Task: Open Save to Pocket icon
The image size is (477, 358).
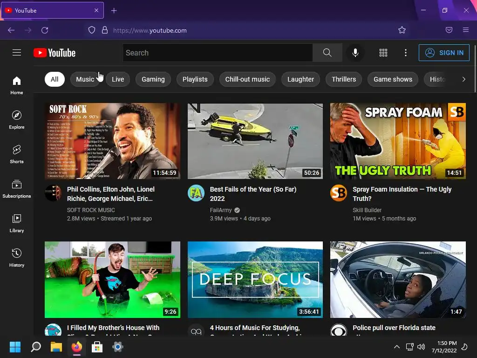Action: pos(449,30)
